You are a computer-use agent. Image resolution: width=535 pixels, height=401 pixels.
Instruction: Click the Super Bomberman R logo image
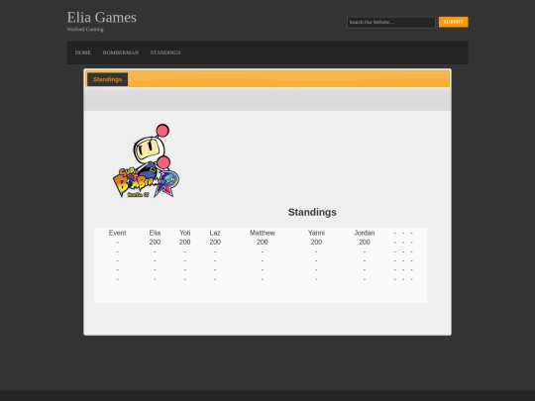(146, 161)
